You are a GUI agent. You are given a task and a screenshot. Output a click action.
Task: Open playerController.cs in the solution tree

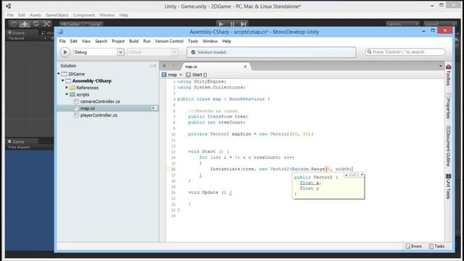pos(99,115)
